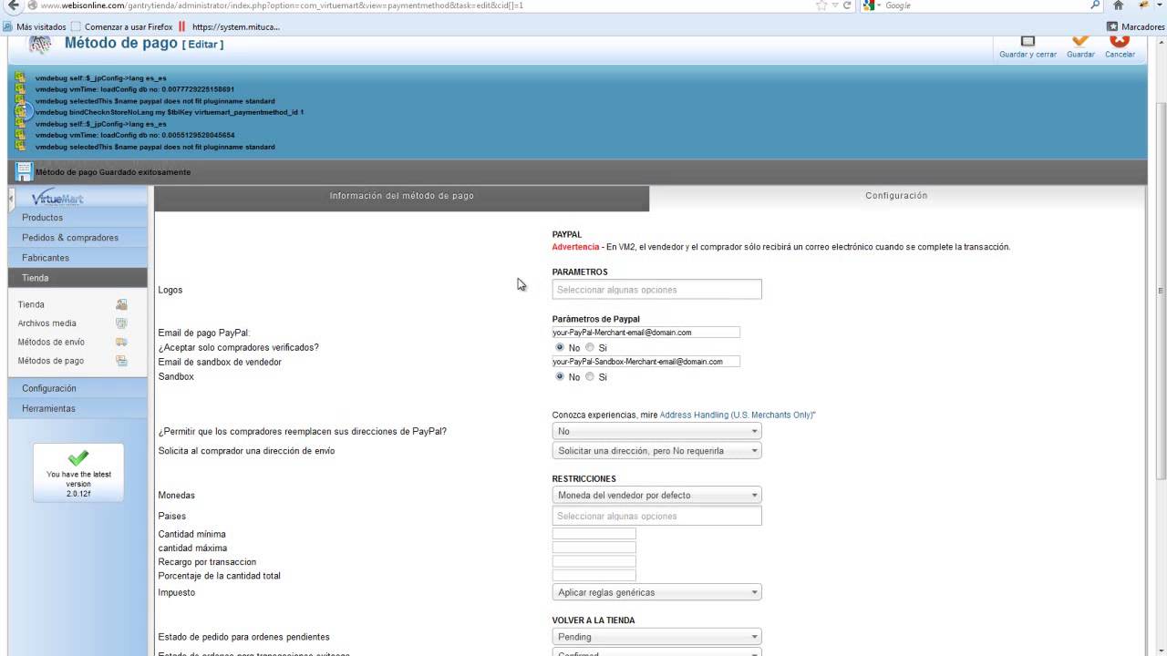Click the page vertical scrollbar

[x=1160, y=292]
